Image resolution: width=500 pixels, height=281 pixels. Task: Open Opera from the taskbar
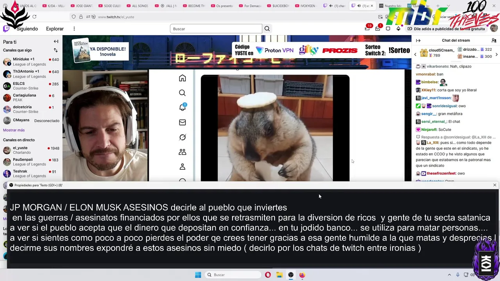[x=268, y=275]
